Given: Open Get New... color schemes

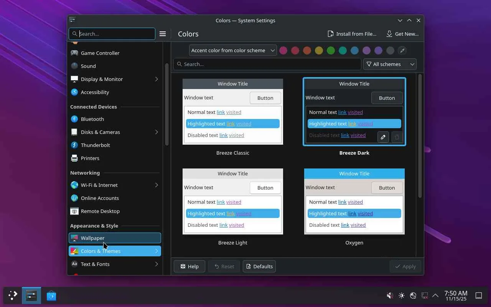Looking at the screenshot, I should pyautogui.click(x=402, y=34).
